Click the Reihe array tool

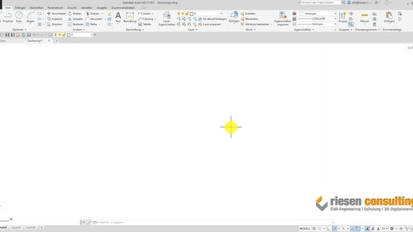click(x=92, y=24)
